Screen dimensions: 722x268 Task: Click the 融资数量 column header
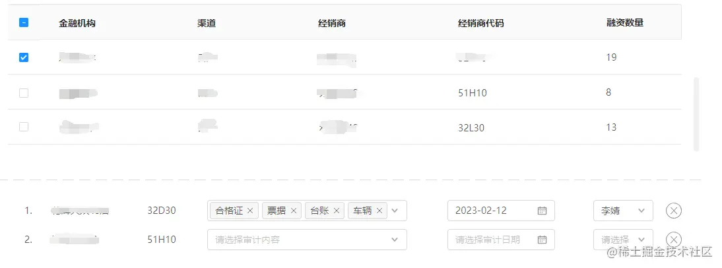coord(624,22)
